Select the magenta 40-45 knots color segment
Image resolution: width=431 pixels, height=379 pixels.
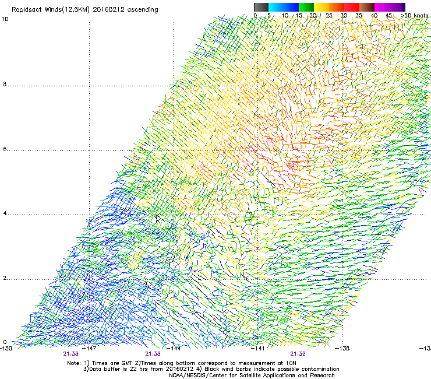tap(382, 7)
